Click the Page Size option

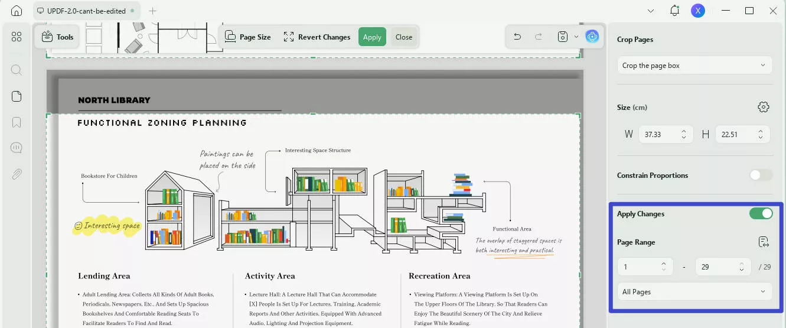pos(248,37)
